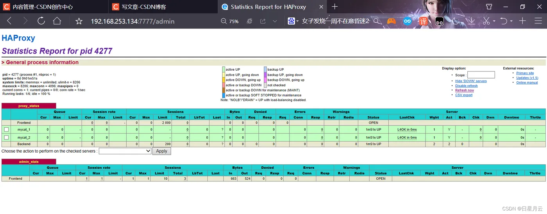Click the mycat_2 server name cell
The width and height of the screenshot is (547, 214).
(24, 137)
